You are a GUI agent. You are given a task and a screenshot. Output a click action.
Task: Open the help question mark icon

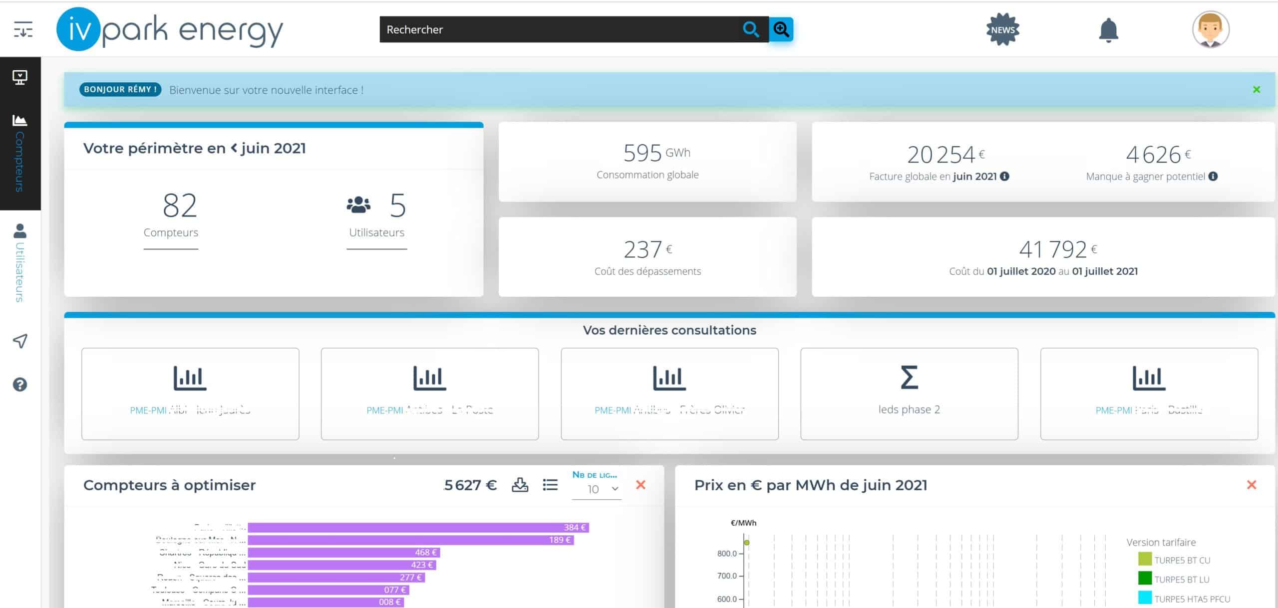point(20,385)
